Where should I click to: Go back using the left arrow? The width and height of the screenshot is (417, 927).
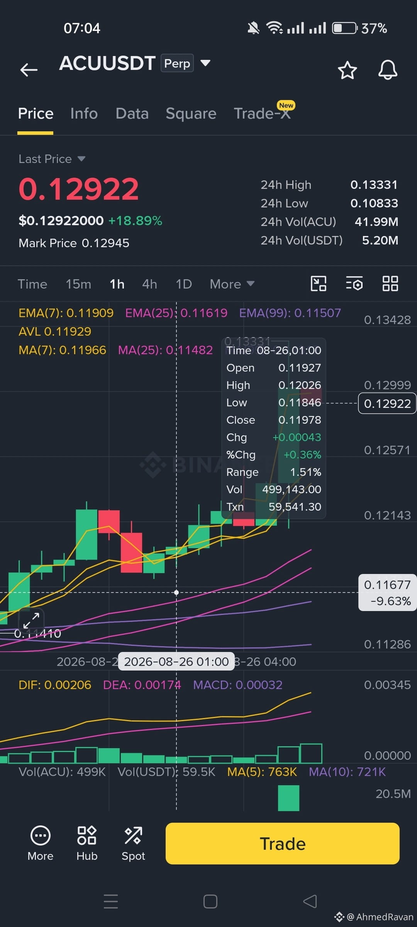(29, 70)
